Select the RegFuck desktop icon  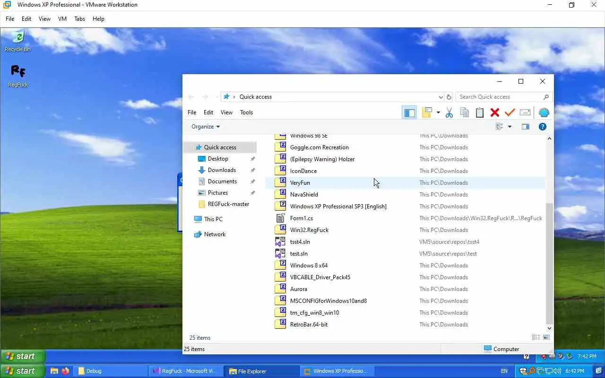point(18,76)
